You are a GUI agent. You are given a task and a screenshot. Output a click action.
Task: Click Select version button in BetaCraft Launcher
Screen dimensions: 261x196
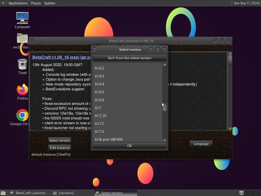59,140
